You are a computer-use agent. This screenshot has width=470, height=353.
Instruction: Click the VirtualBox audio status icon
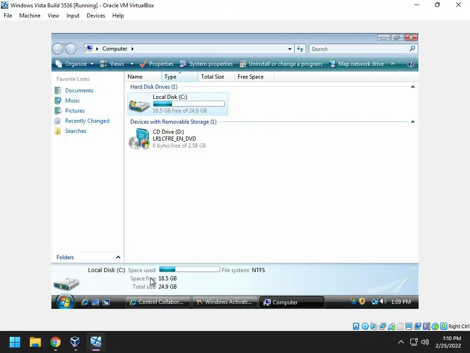(x=374, y=326)
